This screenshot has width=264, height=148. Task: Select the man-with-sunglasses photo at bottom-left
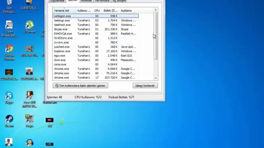[x=9, y=142]
